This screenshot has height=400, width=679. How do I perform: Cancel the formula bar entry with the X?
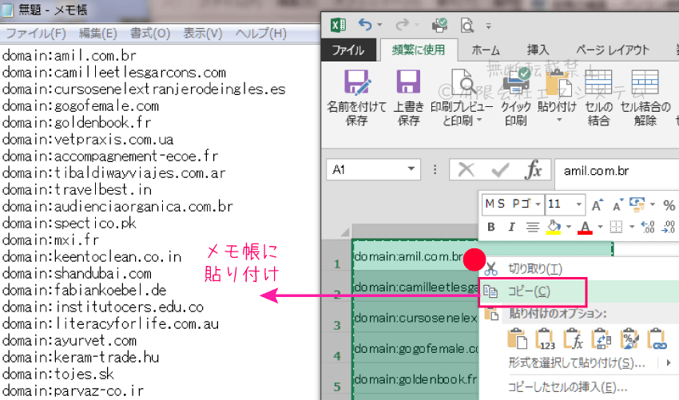(x=466, y=170)
